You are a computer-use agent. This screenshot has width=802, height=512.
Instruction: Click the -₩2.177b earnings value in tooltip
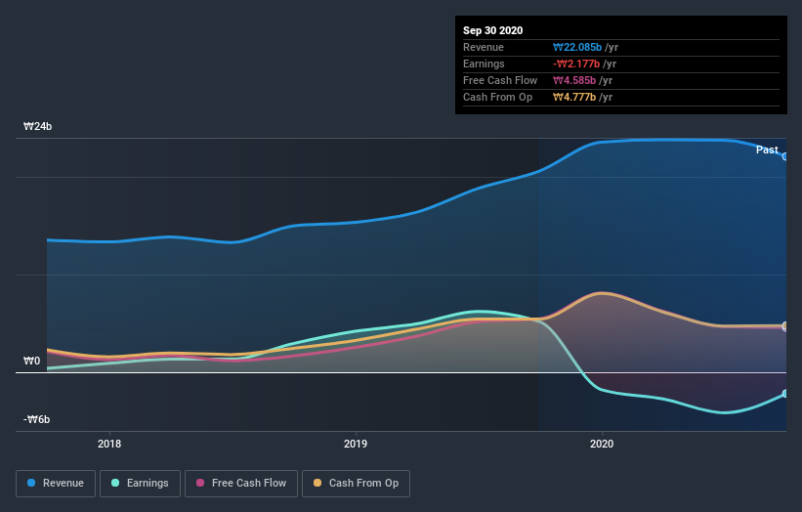click(x=576, y=64)
